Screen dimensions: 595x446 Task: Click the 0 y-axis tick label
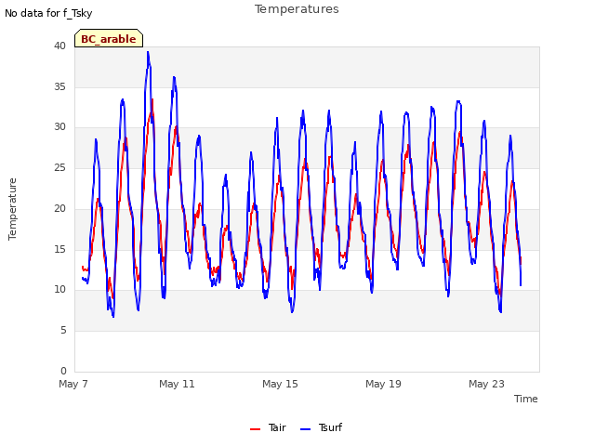tap(63, 371)
